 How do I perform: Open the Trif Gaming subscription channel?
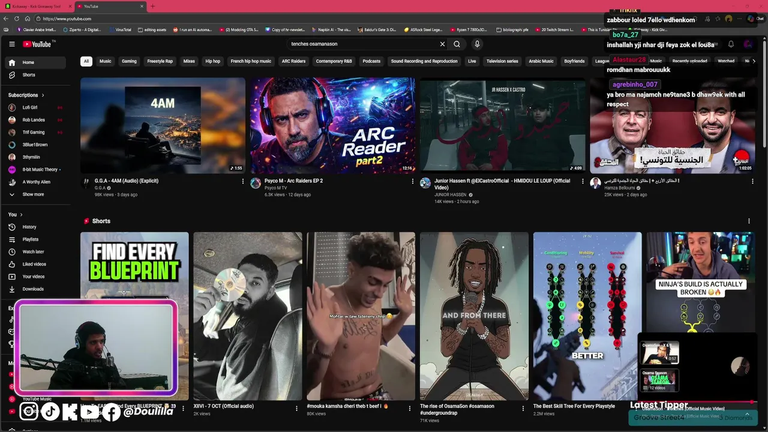pos(35,132)
